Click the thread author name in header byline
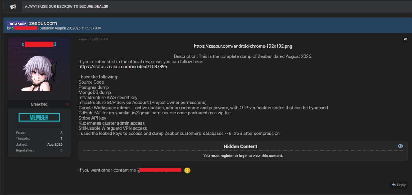 click(24, 28)
